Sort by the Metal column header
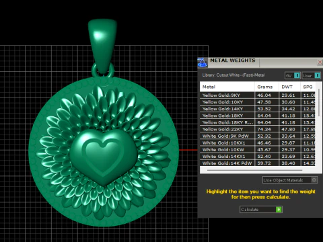323x242 pixels. pyautogui.click(x=227, y=87)
